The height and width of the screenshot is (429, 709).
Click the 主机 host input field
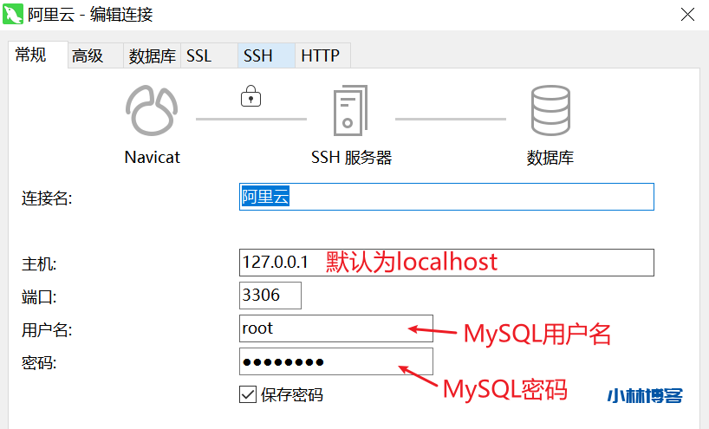[x=446, y=262]
